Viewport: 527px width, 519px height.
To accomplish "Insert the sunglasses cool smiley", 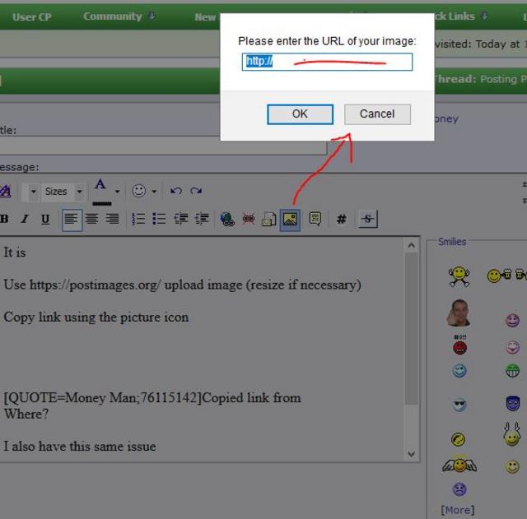I will (459, 405).
